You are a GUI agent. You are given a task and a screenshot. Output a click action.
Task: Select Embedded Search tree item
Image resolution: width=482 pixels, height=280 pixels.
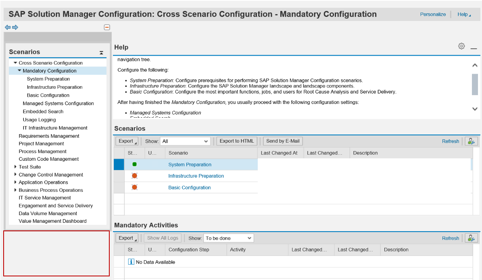pos(43,112)
